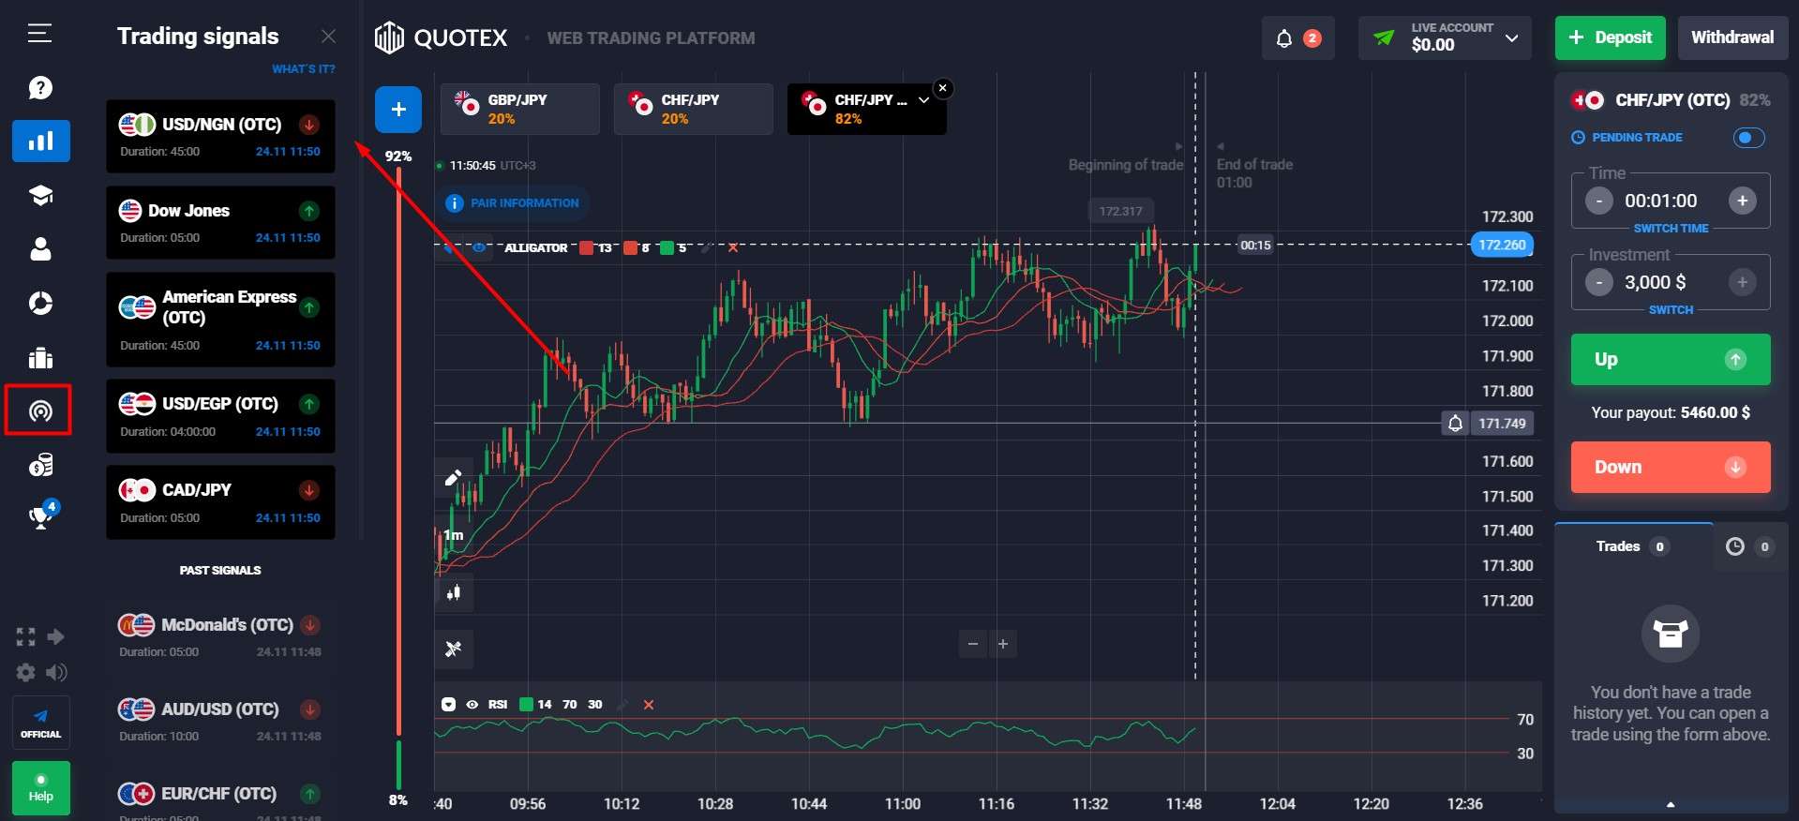The image size is (1799, 821).
Task: Click the price alert bell at 171.749
Action: click(1455, 424)
